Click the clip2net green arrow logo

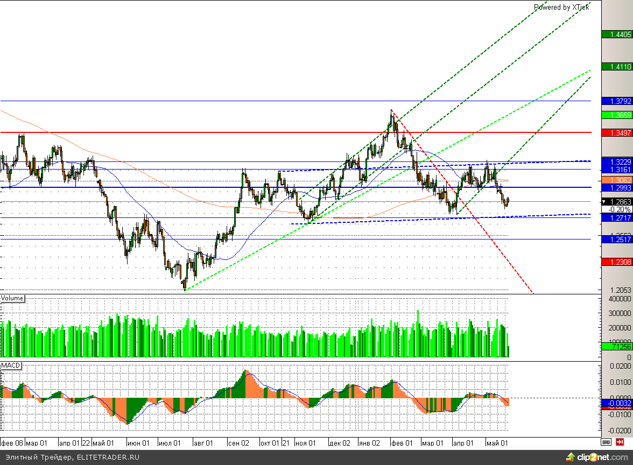pos(571,457)
